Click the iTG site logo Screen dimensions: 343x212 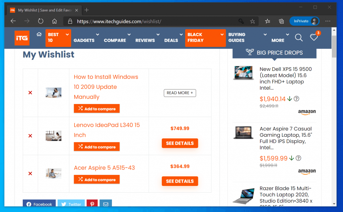(22, 38)
